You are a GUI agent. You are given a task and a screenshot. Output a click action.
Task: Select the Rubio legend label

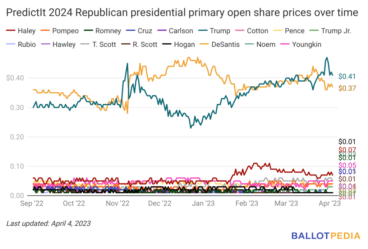pyautogui.click(x=27, y=44)
